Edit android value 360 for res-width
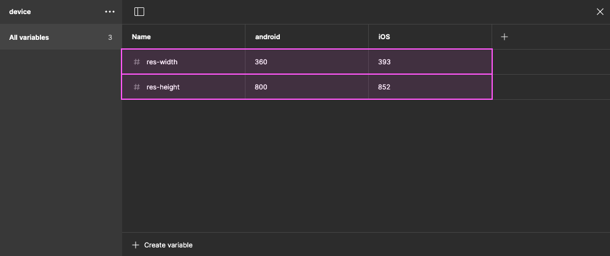610x256 pixels. tap(261, 62)
